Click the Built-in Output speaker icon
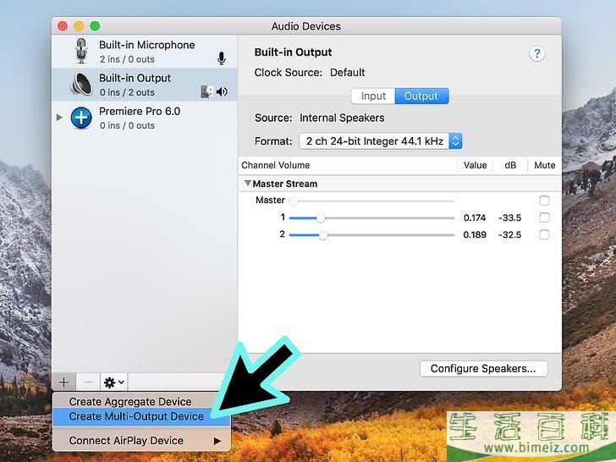The image size is (616, 462). [x=81, y=85]
